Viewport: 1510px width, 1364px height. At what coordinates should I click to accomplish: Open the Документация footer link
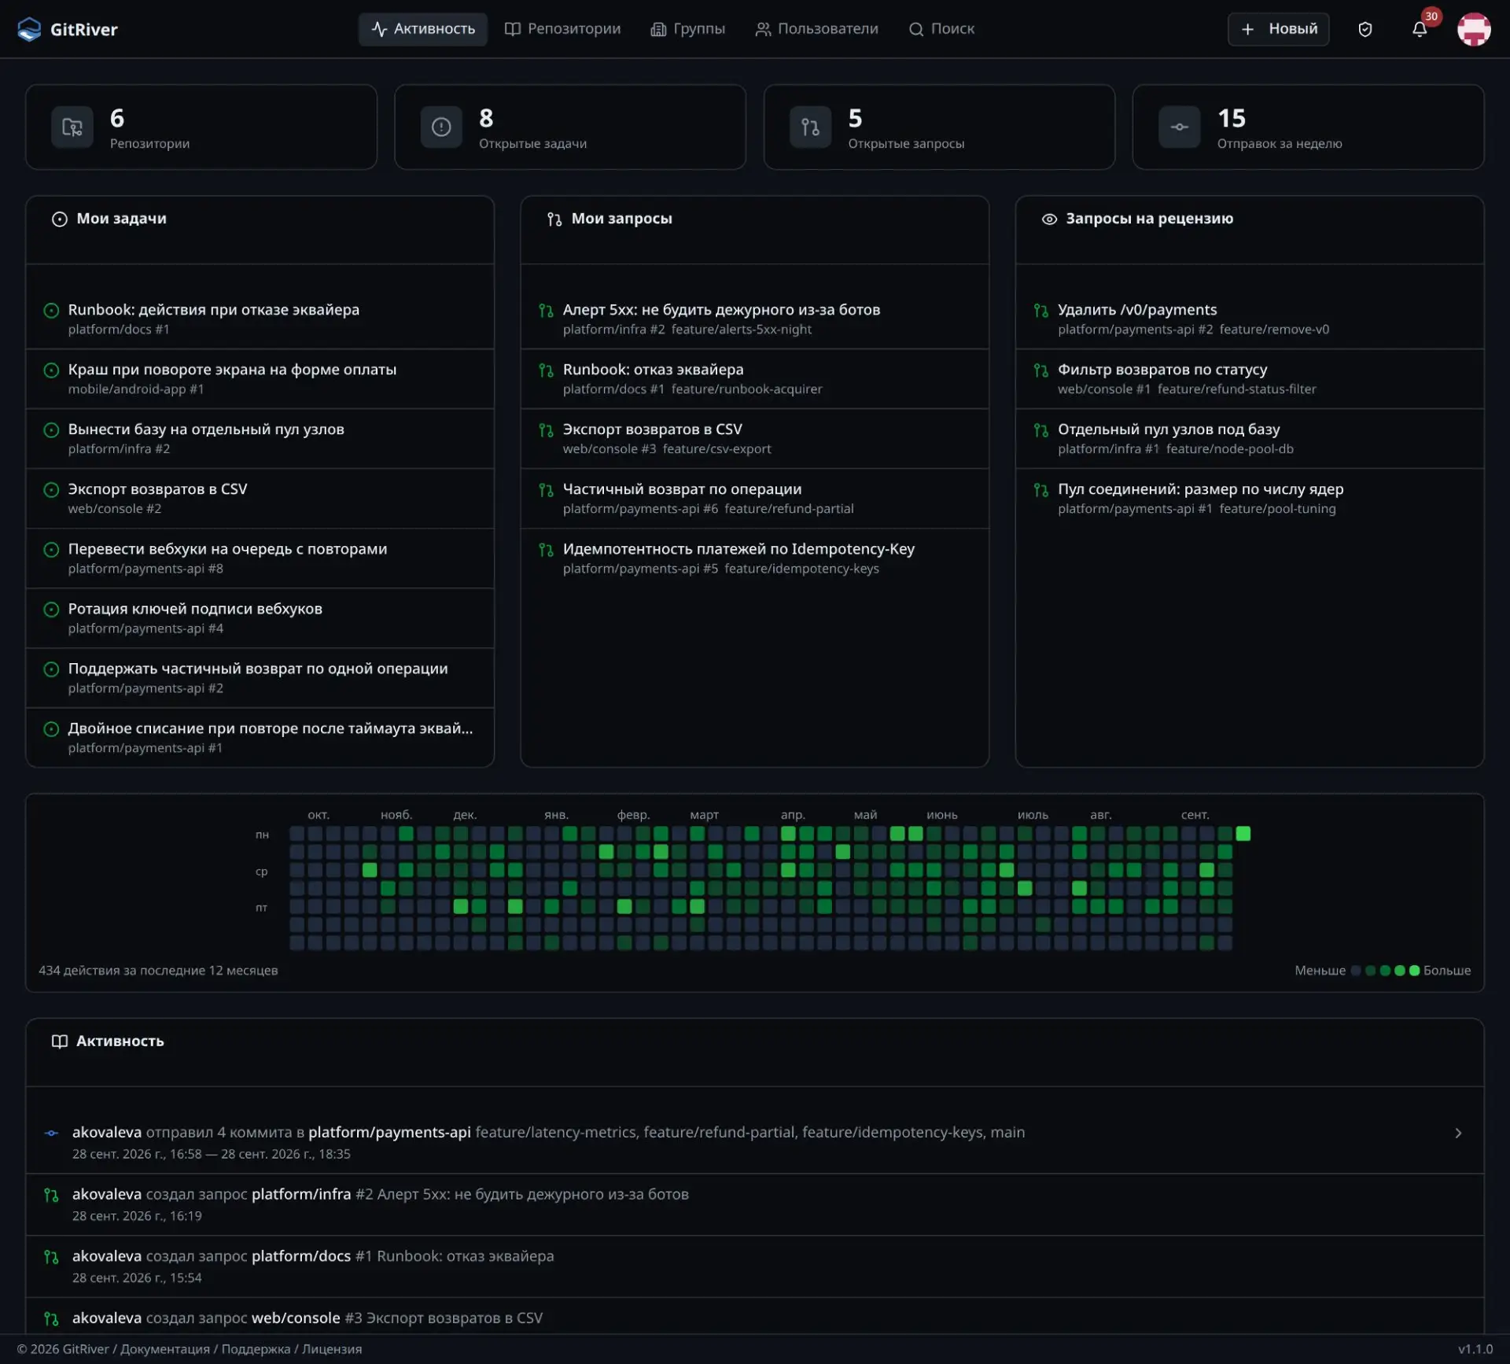[x=165, y=1349]
